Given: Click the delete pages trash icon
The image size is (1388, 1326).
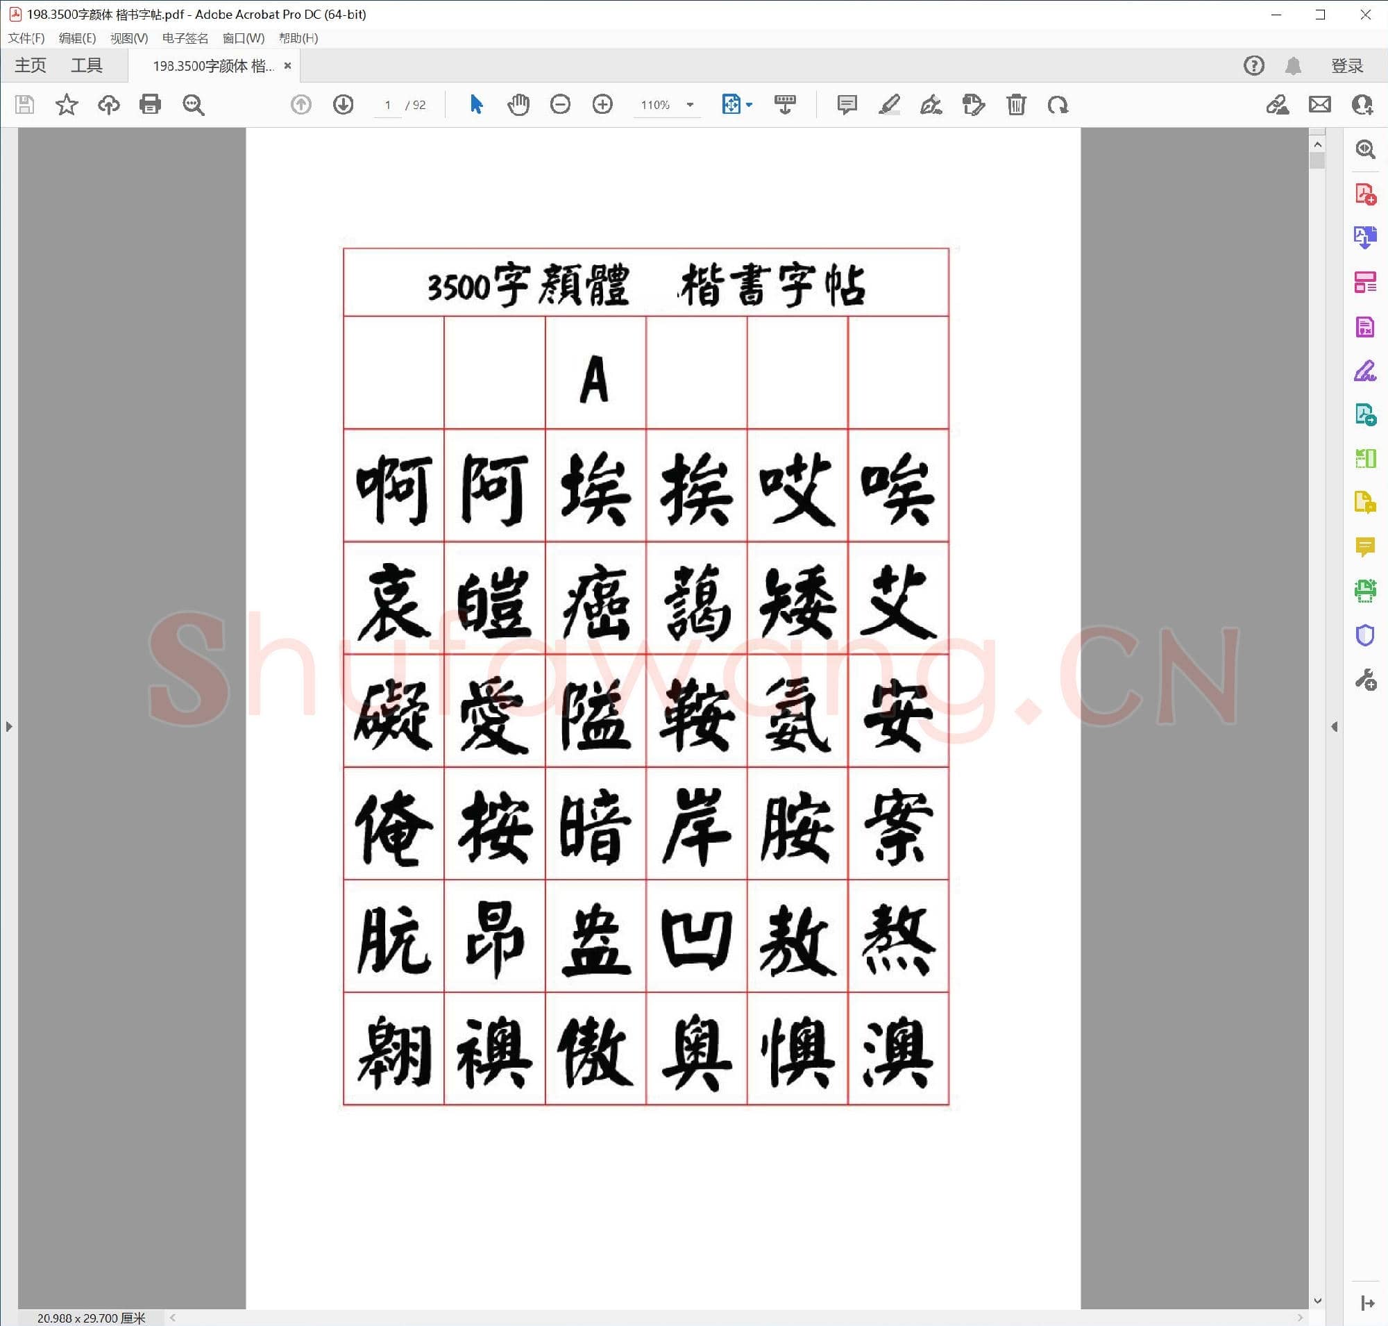Looking at the screenshot, I should [x=1016, y=105].
